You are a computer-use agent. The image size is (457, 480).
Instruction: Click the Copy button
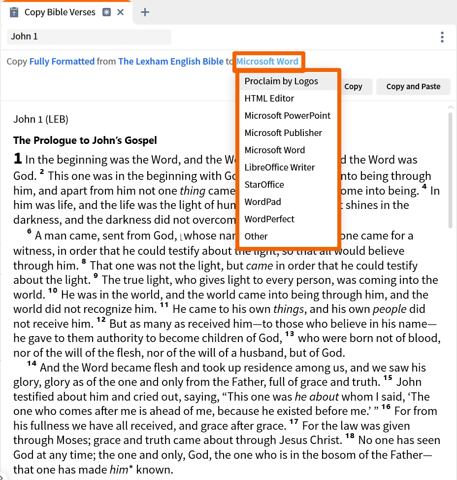click(x=355, y=87)
